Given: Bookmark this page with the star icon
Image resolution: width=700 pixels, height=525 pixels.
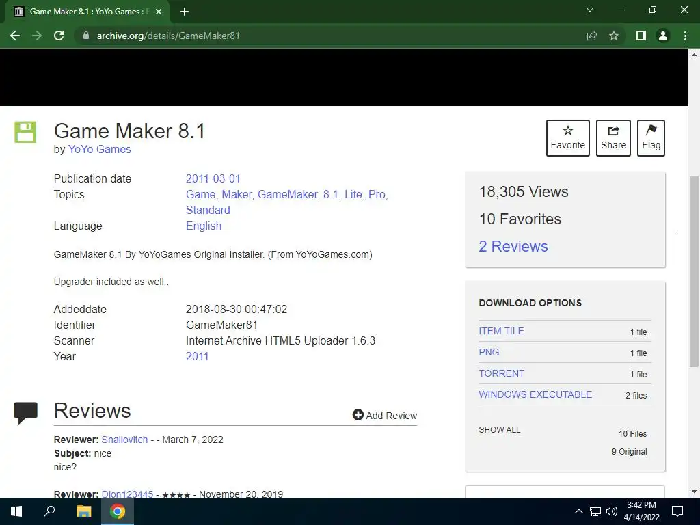Looking at the screenshot, I should pyautogui.click(x=614, y=36).
